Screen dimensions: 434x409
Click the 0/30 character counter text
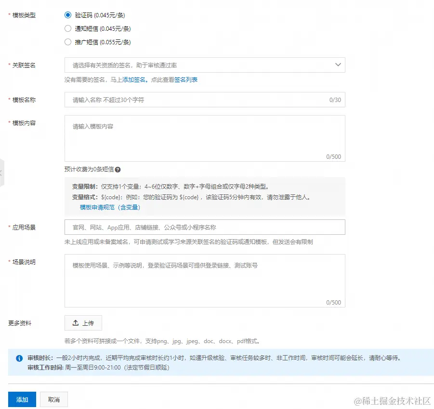coord(335,100)
